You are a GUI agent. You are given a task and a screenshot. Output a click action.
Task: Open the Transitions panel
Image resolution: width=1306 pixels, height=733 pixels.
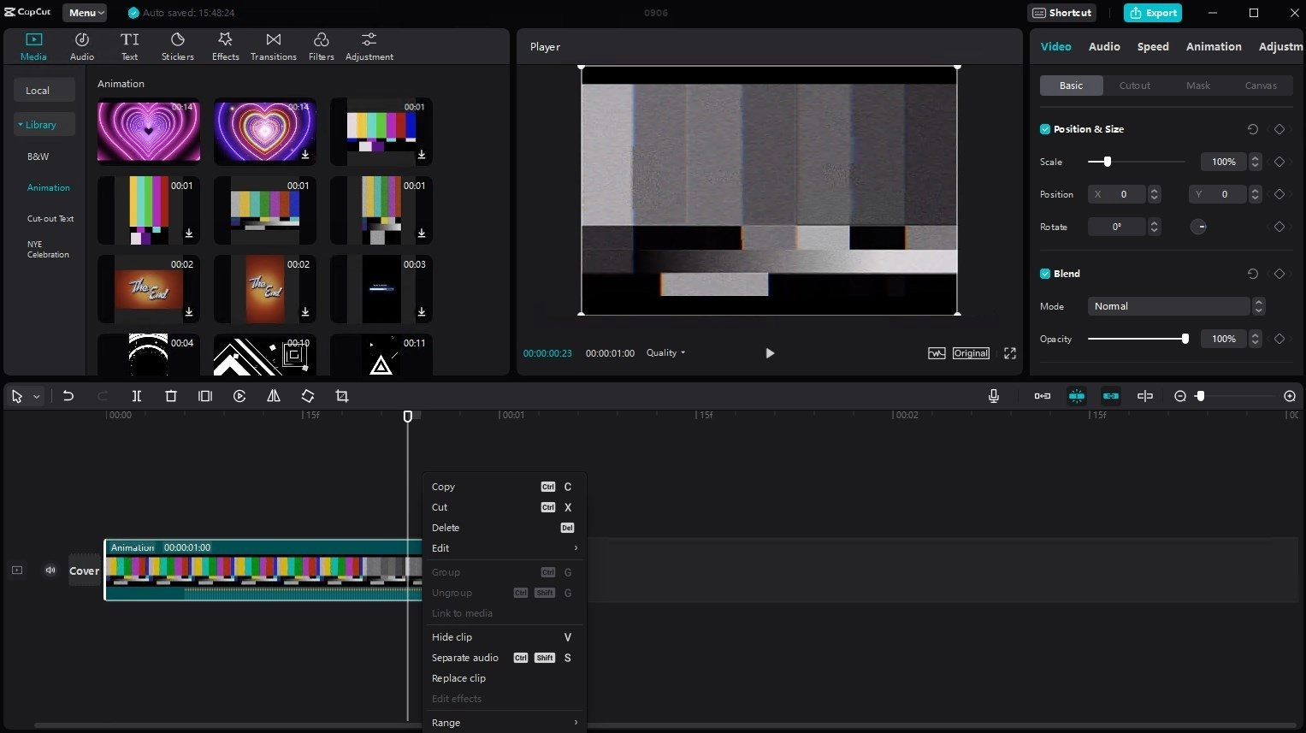pyautogui.click(x=273, y=46)
